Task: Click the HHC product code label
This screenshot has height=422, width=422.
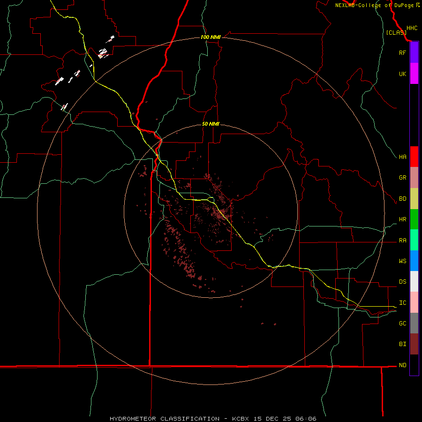Action: (x=412, y=28)
